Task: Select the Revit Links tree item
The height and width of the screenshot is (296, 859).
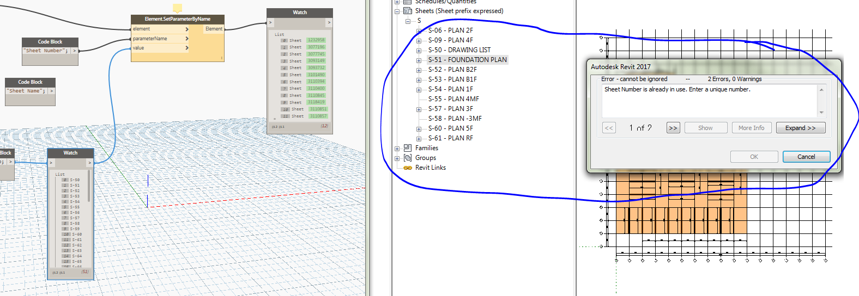Action: tap(431, 168)
